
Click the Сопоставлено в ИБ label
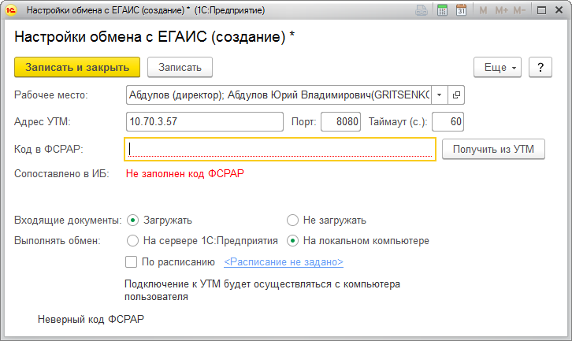61,173
